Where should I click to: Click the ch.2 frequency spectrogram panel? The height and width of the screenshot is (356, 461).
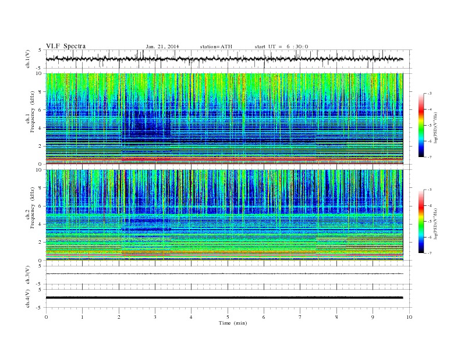pyautogui.click(x=224, y=215)
